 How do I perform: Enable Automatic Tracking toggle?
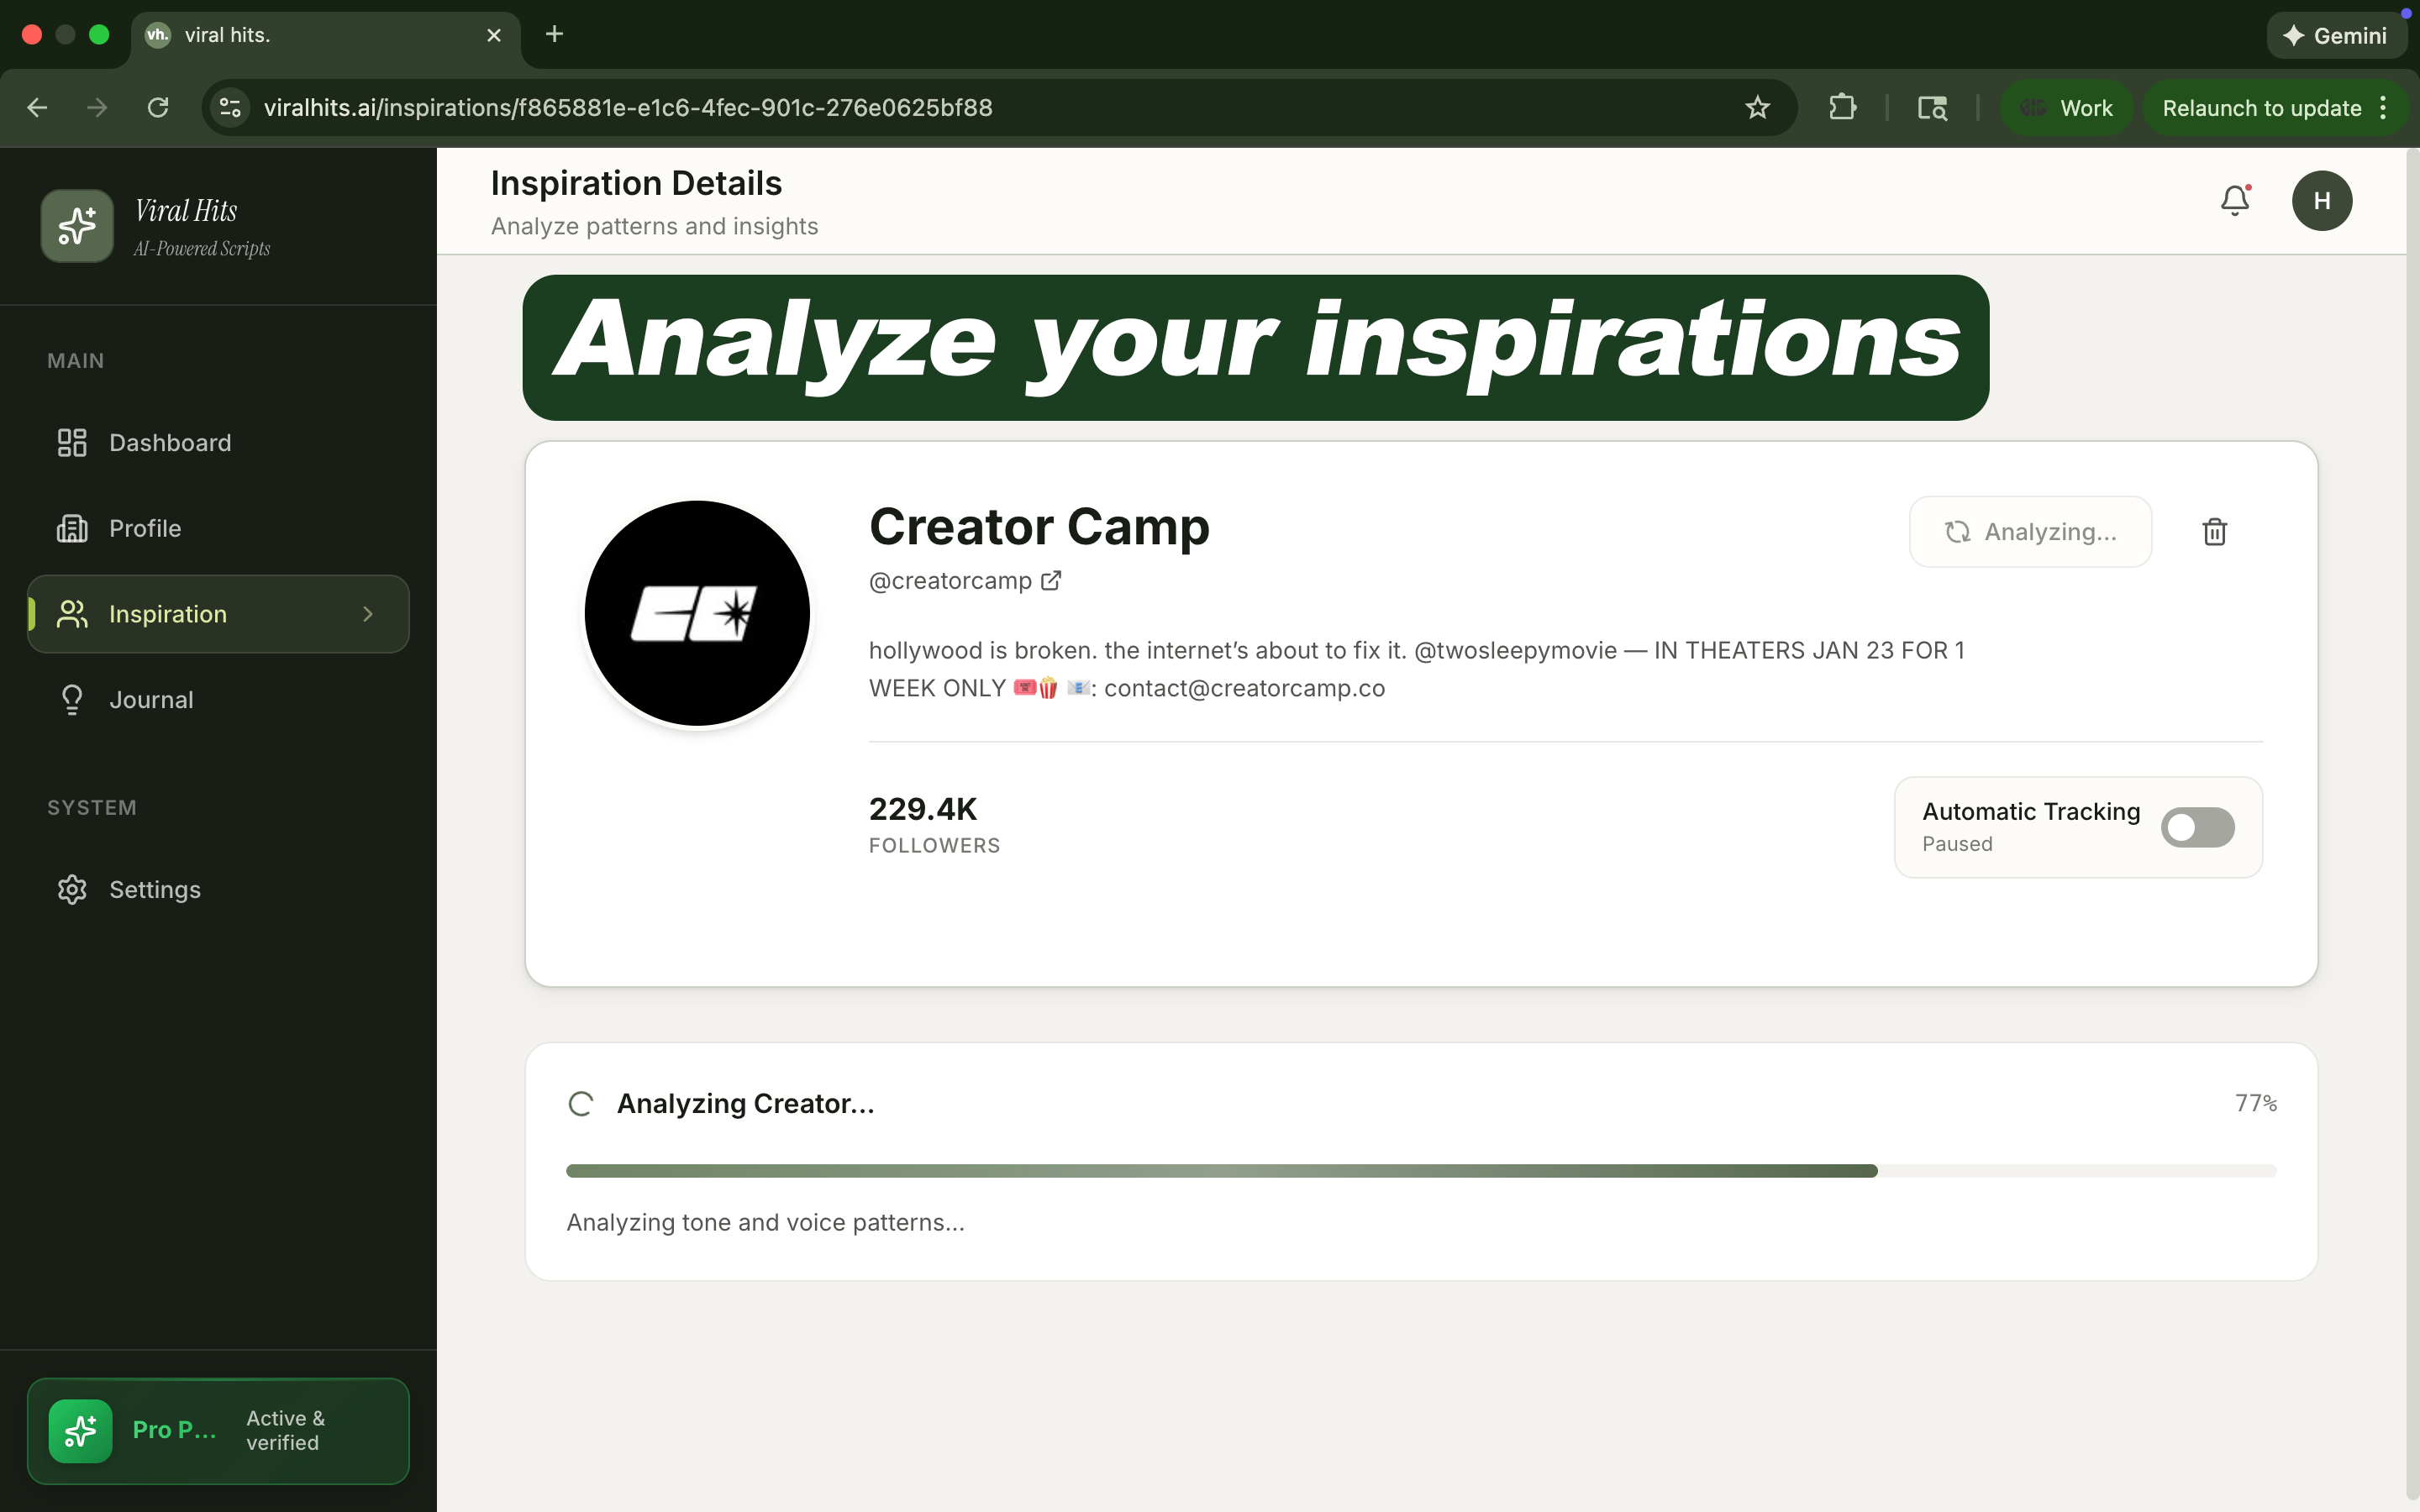pos(2198,827)
